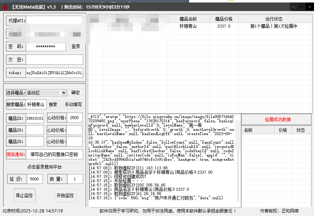Click the 点击登录息知平台 button

[x=45, y=167]
